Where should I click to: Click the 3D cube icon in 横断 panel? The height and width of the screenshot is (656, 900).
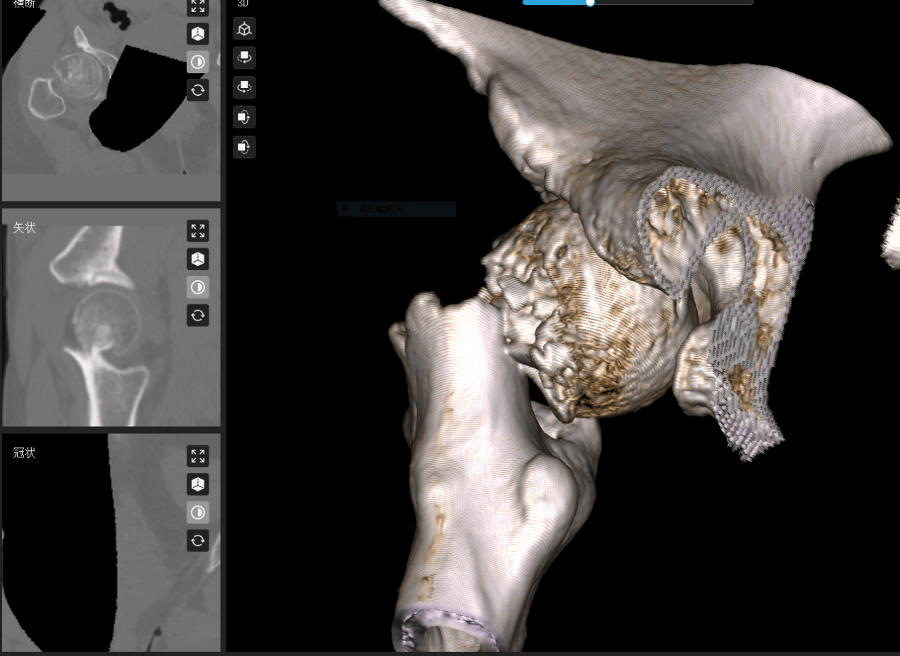tap(198, 33)
